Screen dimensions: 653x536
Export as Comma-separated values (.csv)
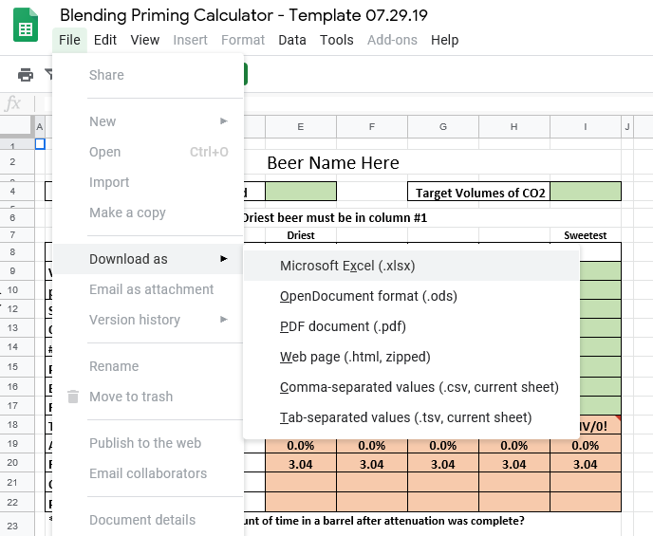tap(419, 387)
